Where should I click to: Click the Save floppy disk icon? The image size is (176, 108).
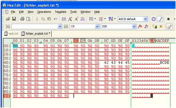[x=14, y=19]
